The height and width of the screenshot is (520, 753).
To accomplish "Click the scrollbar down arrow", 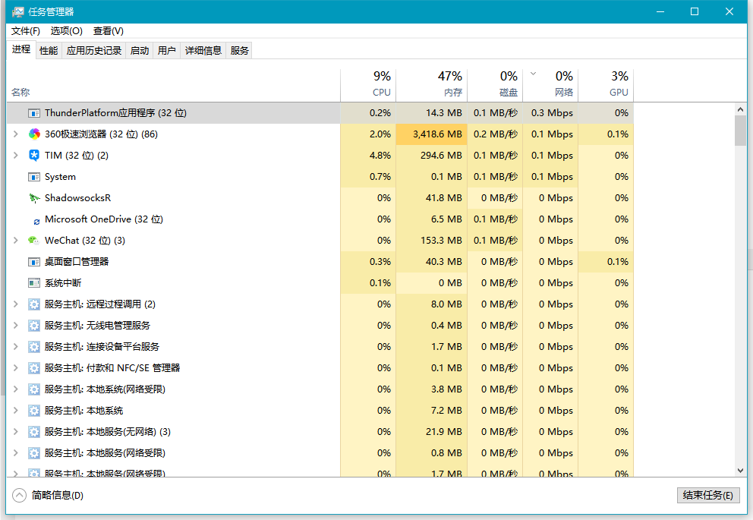I will coord(740,471).
